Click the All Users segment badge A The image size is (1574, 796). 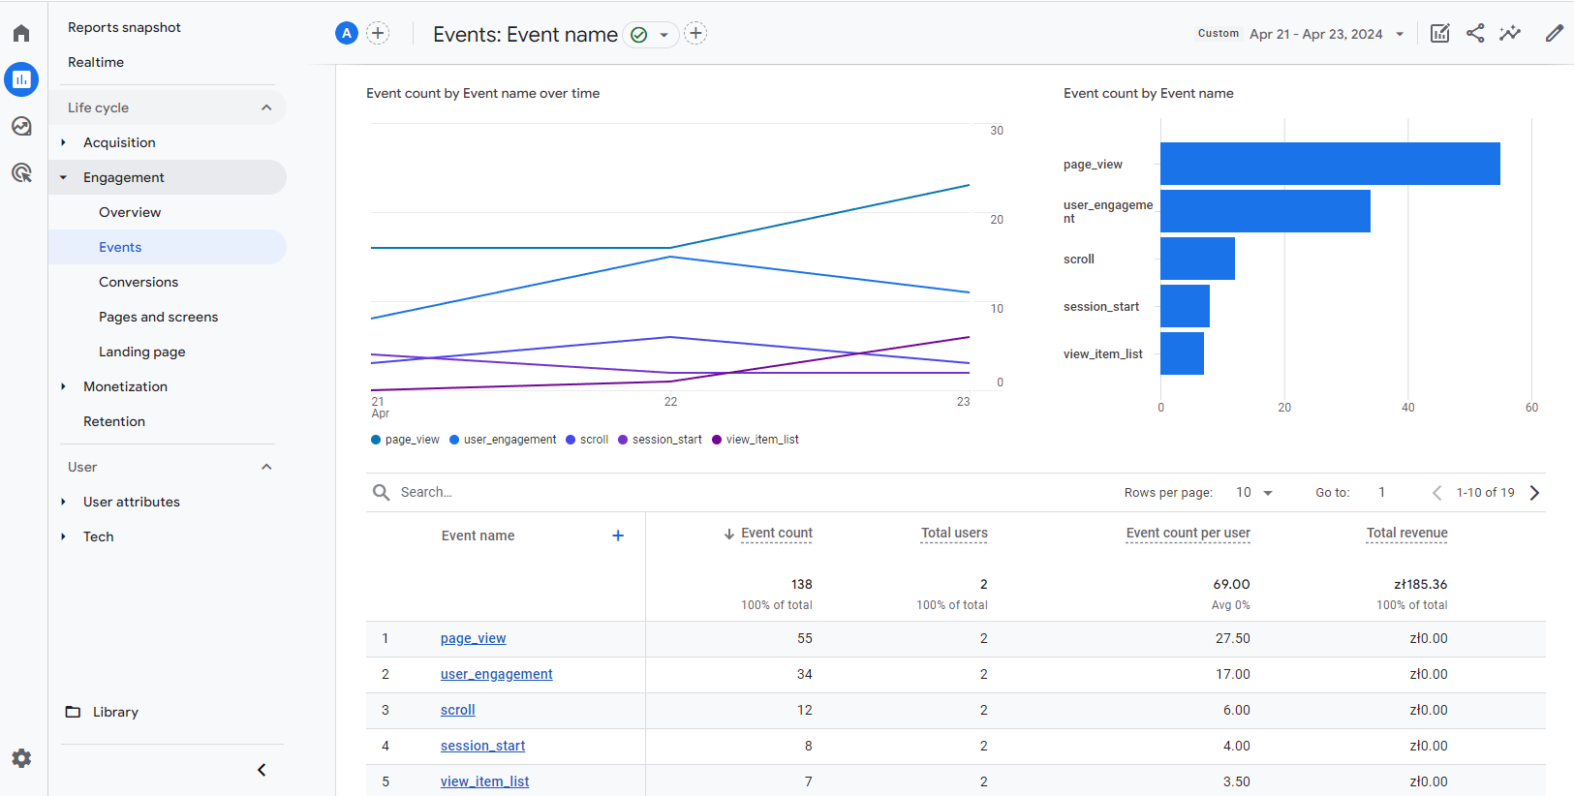pyautogui.click(x=347, y=34)
